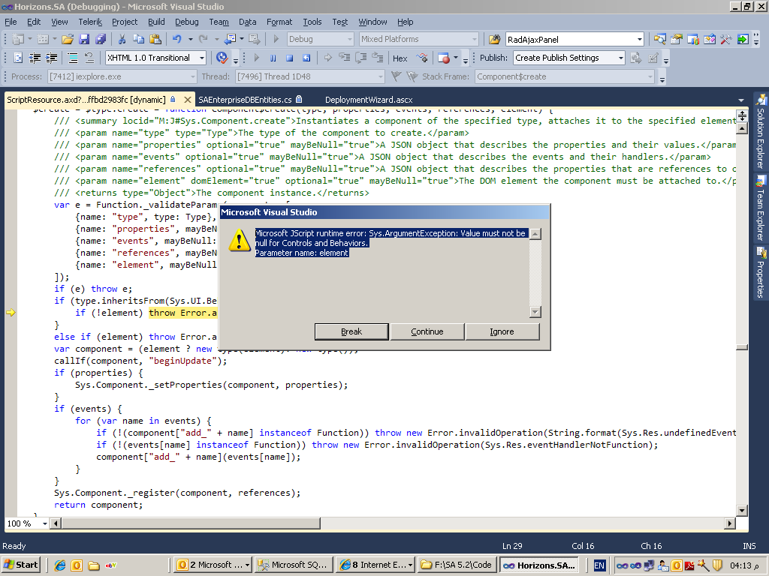Click the Undo arrow icon

tap(176, 39)
